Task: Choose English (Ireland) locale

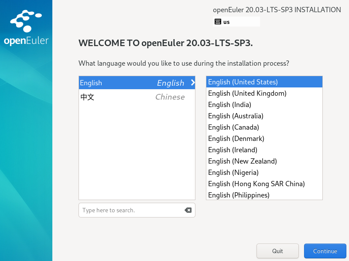Action: pyautogui.click(x=264, y=150)
